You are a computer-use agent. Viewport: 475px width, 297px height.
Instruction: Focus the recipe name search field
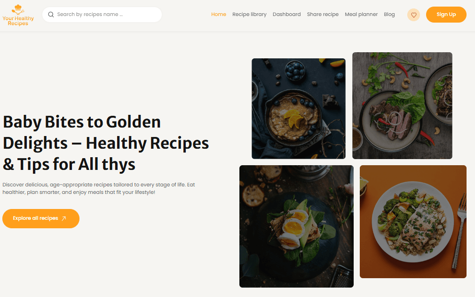pyautogui.click(x=102, y=15)
